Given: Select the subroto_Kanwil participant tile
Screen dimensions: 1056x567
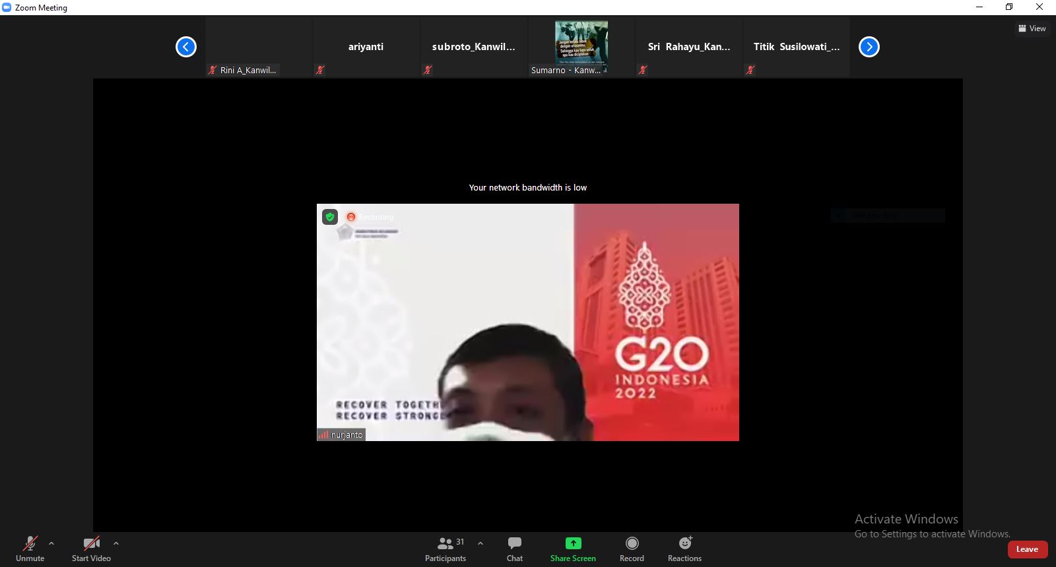Looking at the screenshot, I should [x=473, y=47].
